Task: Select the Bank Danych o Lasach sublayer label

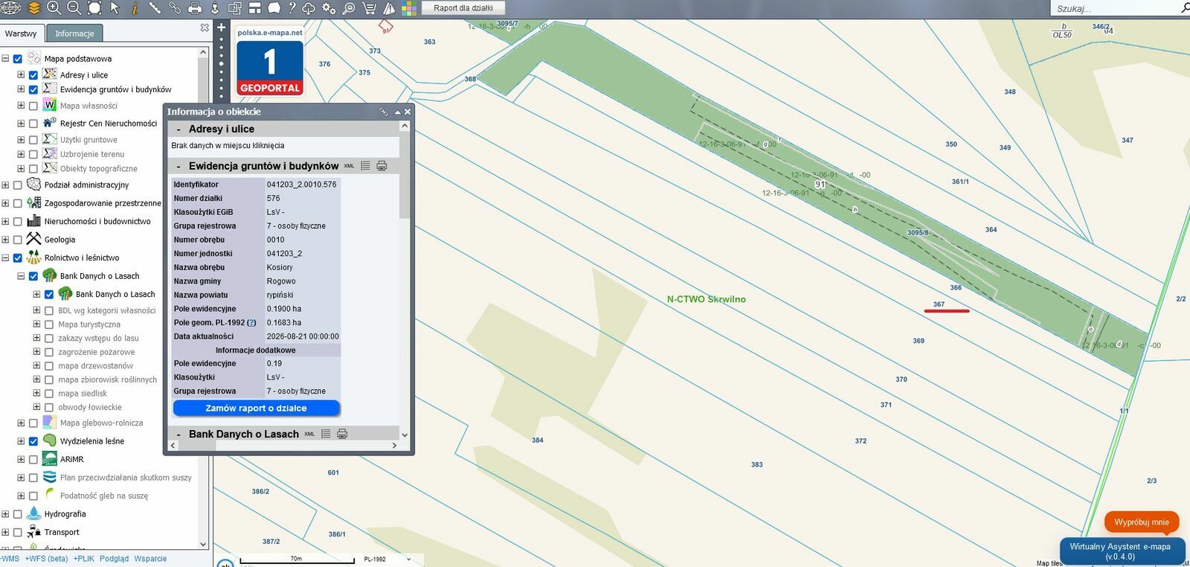Action: click(x=115, y=294)
